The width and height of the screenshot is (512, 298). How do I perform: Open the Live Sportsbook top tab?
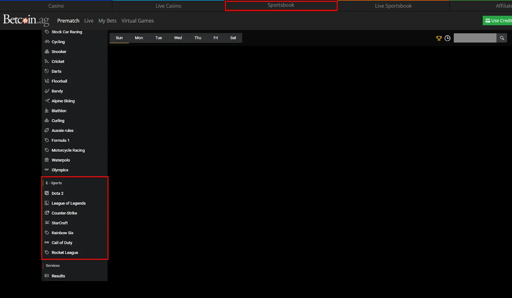(x=393, y=6)
